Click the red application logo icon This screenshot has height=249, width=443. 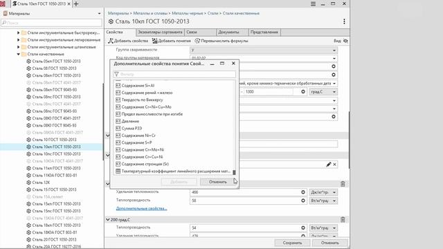(3, 4)
